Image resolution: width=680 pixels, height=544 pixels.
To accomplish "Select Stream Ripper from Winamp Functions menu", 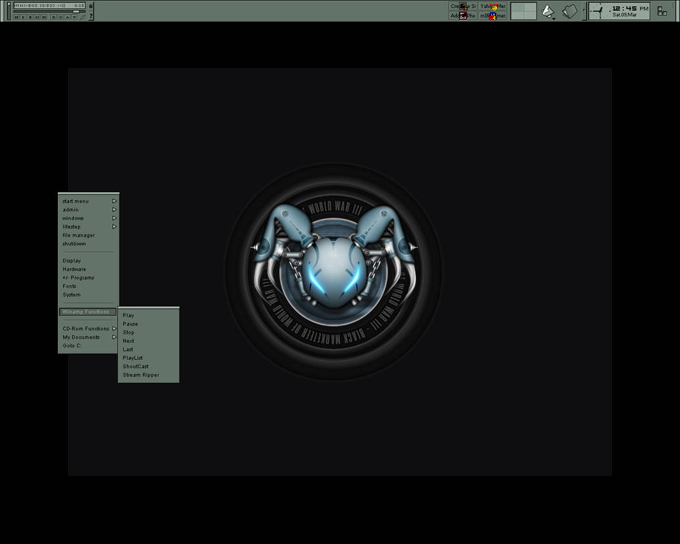I will pos(139,375).
